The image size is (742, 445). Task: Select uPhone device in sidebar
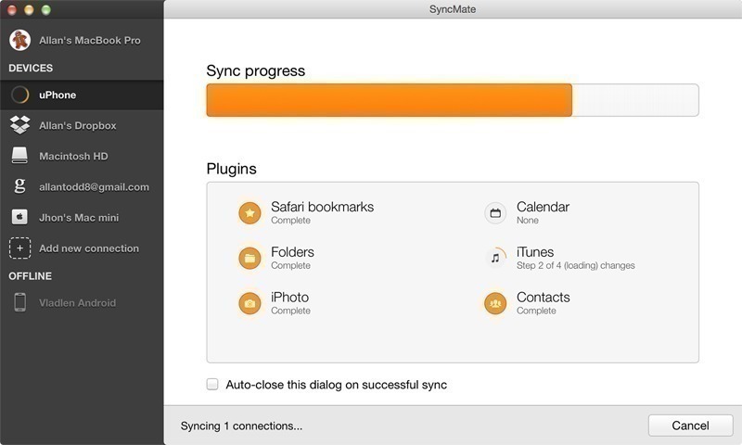pyautogui.click(x=58, y=95)
